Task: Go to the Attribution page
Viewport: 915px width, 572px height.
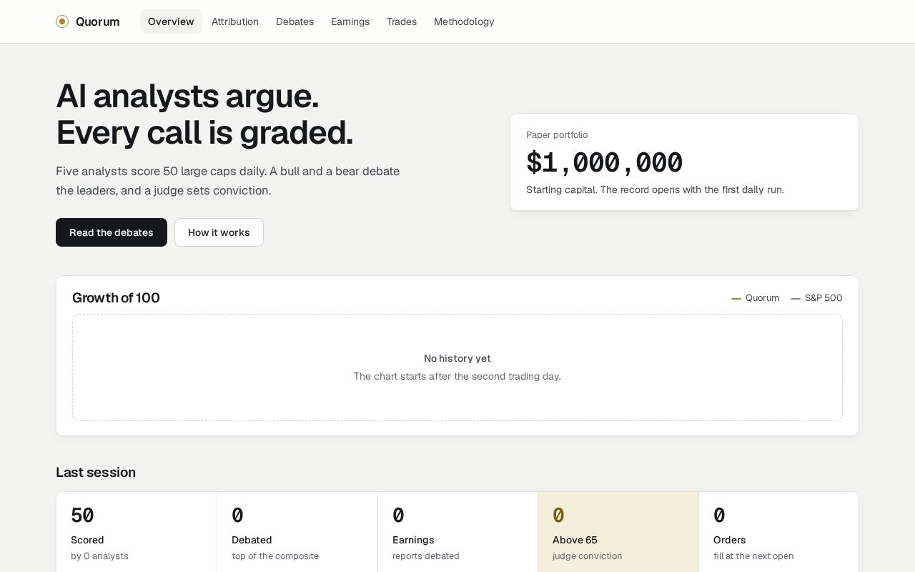Action: [235, 21]
